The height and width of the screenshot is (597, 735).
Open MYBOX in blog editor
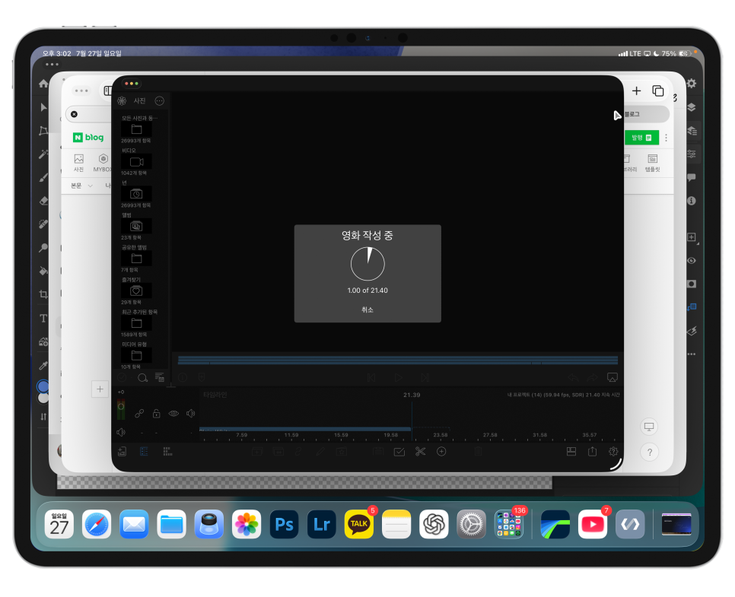103,162
